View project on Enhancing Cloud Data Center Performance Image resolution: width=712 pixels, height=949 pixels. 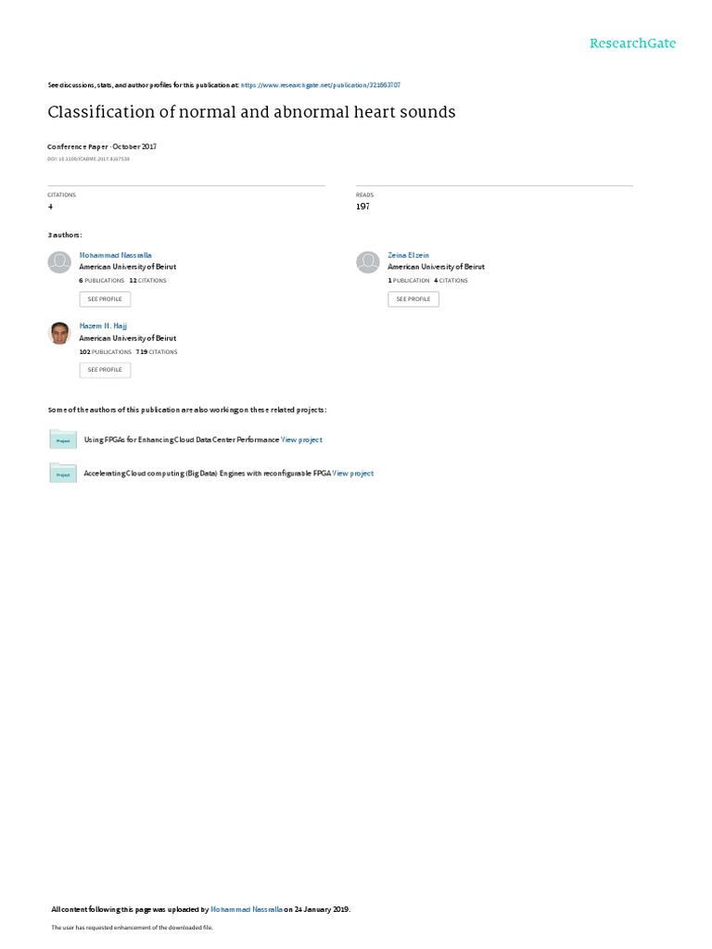tap(301, 440)
